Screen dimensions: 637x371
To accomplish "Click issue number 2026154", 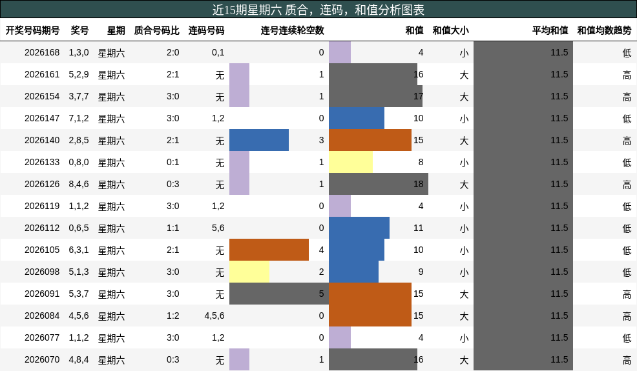I will (42, 96).
